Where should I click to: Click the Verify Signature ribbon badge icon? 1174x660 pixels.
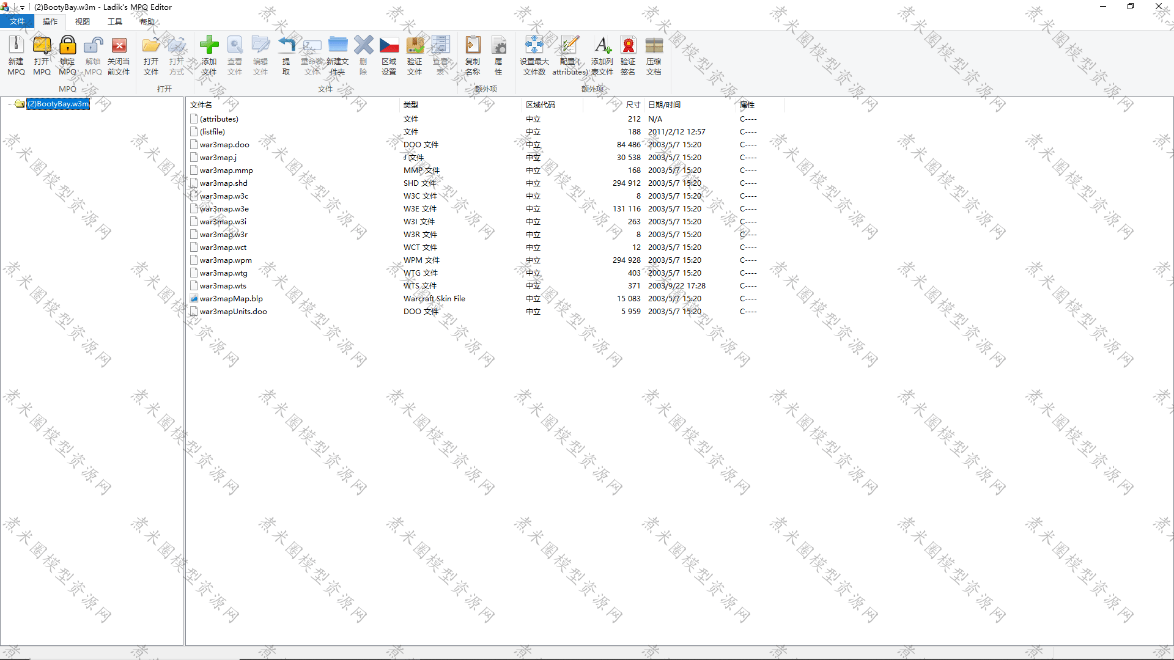pos(628,45)
